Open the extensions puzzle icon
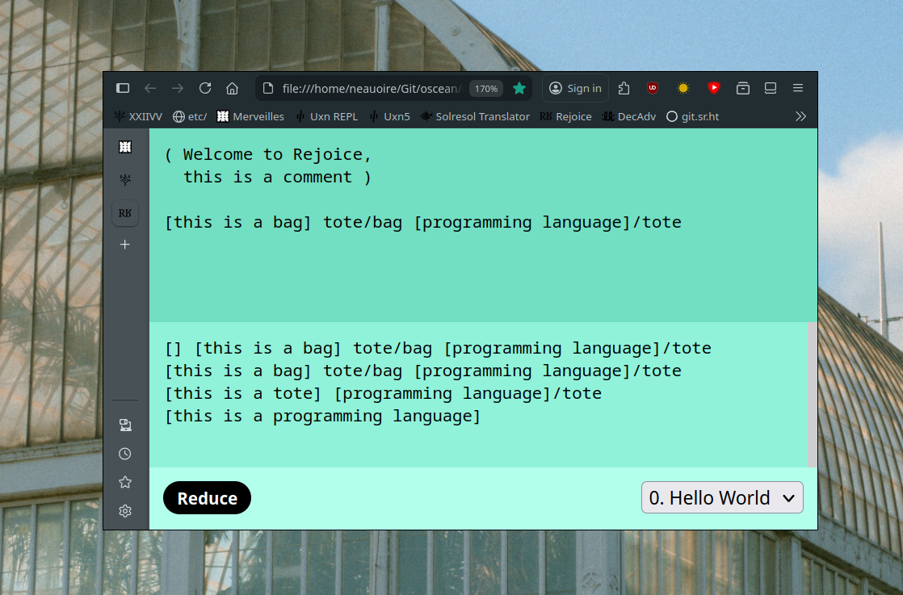This screenshot has width=903, height=595. point(624,88)
